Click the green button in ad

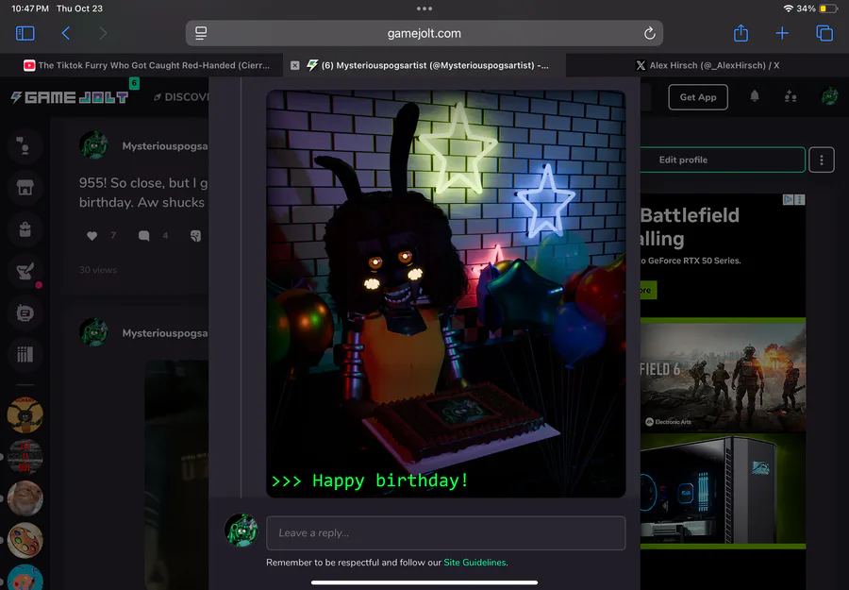click(649, 290)
